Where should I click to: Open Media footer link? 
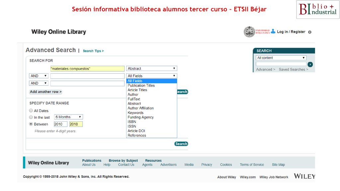(x=189, y=164)
